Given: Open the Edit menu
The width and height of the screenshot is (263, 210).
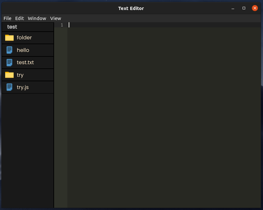Looking at the screenshot, I should (x=19, y=18).
